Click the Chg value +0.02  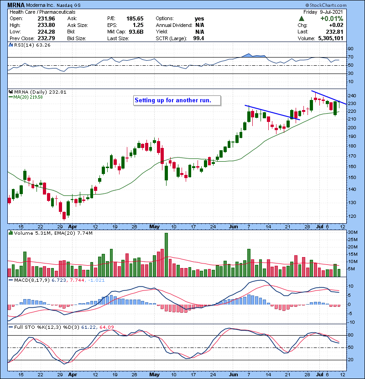336,25
